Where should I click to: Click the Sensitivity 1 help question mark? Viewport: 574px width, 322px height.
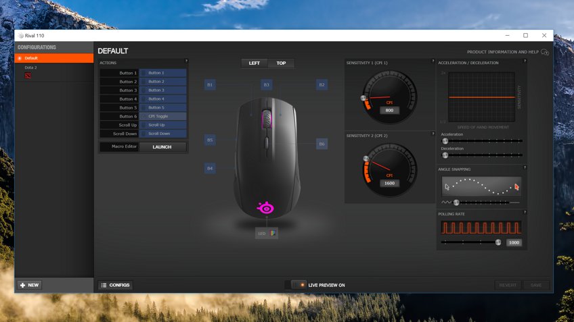pos(433,61)
